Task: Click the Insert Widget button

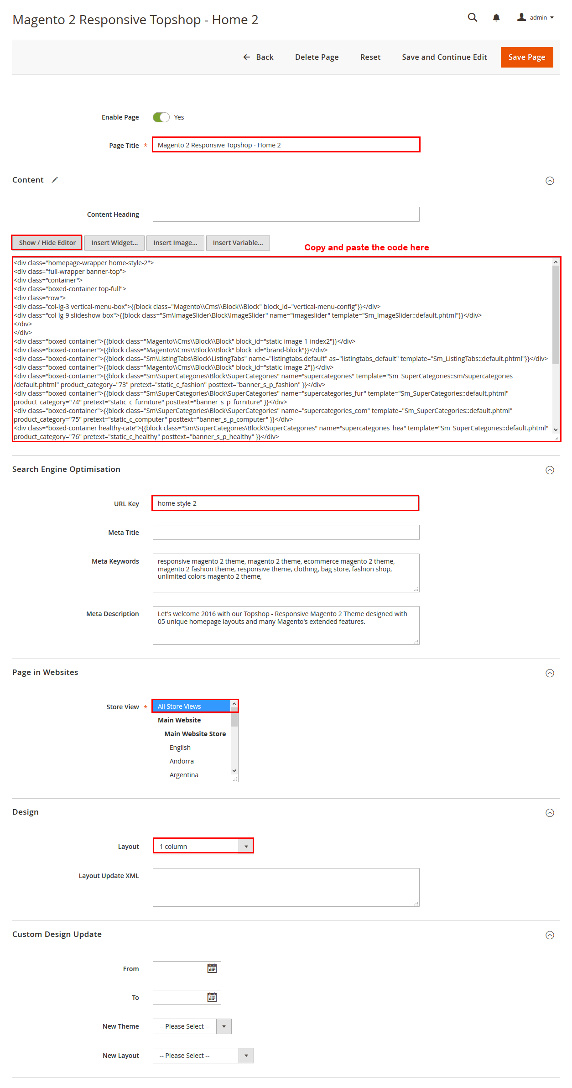Action: pos(114,243)
